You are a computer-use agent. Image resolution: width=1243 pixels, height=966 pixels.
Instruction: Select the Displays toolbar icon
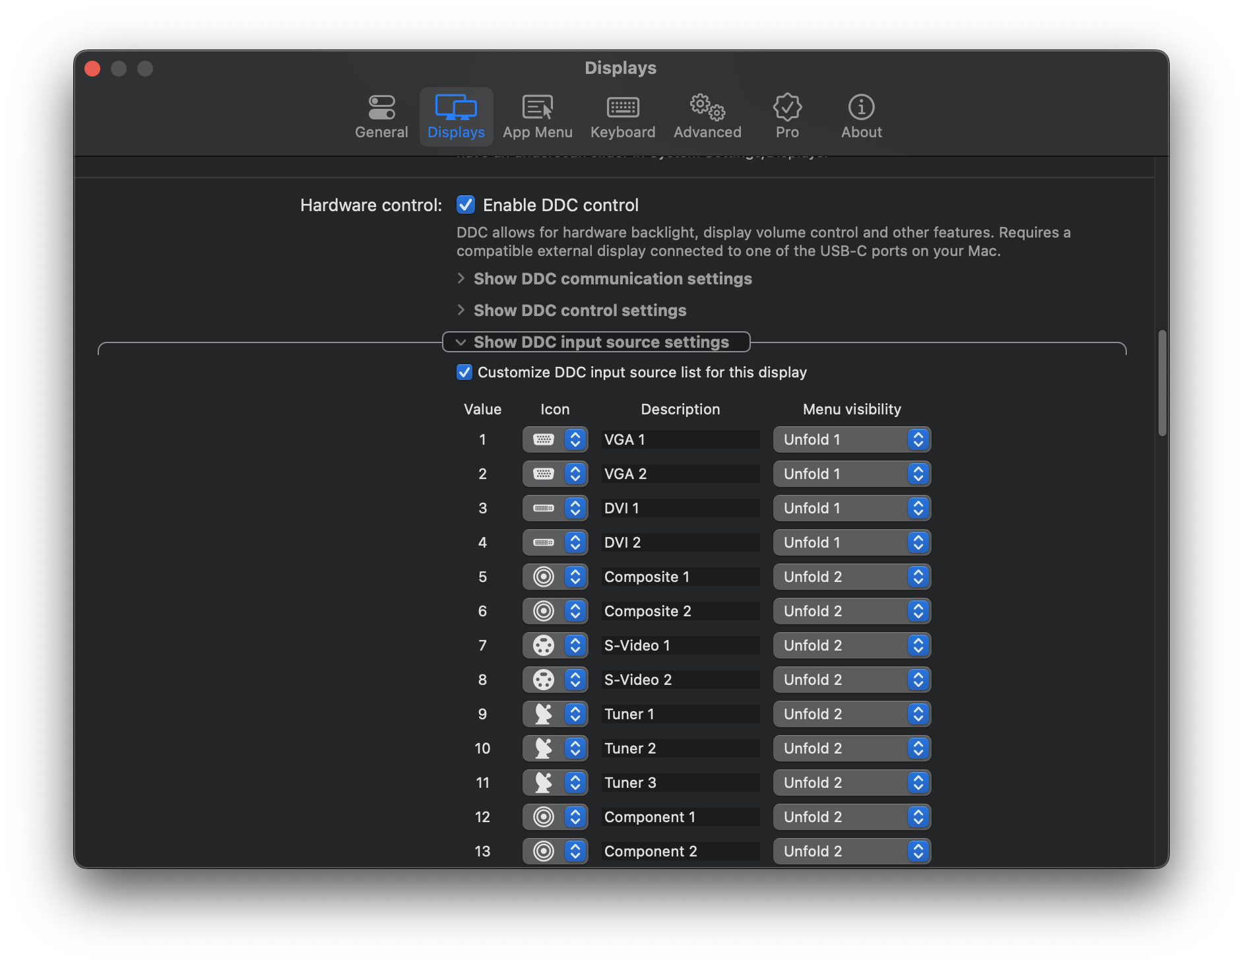click(456, 116)
